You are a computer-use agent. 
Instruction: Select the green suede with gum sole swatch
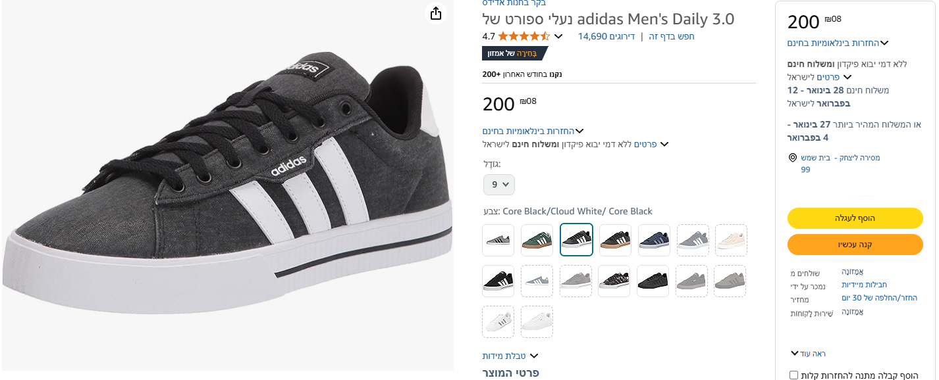coord(537,241)
